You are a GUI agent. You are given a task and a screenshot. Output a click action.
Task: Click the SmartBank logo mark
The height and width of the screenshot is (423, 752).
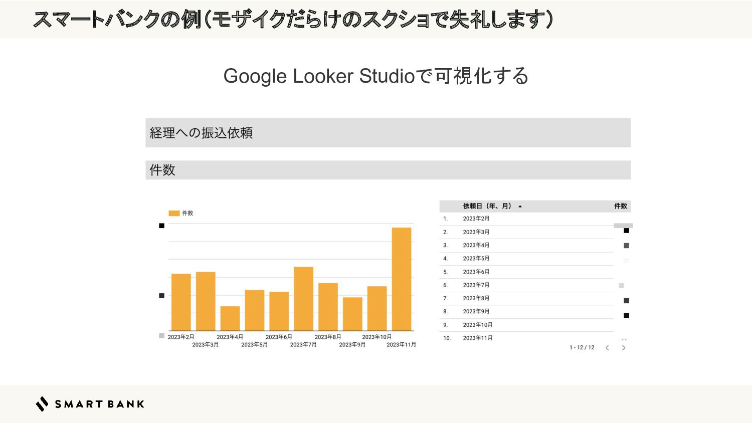[x=42, y=404]
